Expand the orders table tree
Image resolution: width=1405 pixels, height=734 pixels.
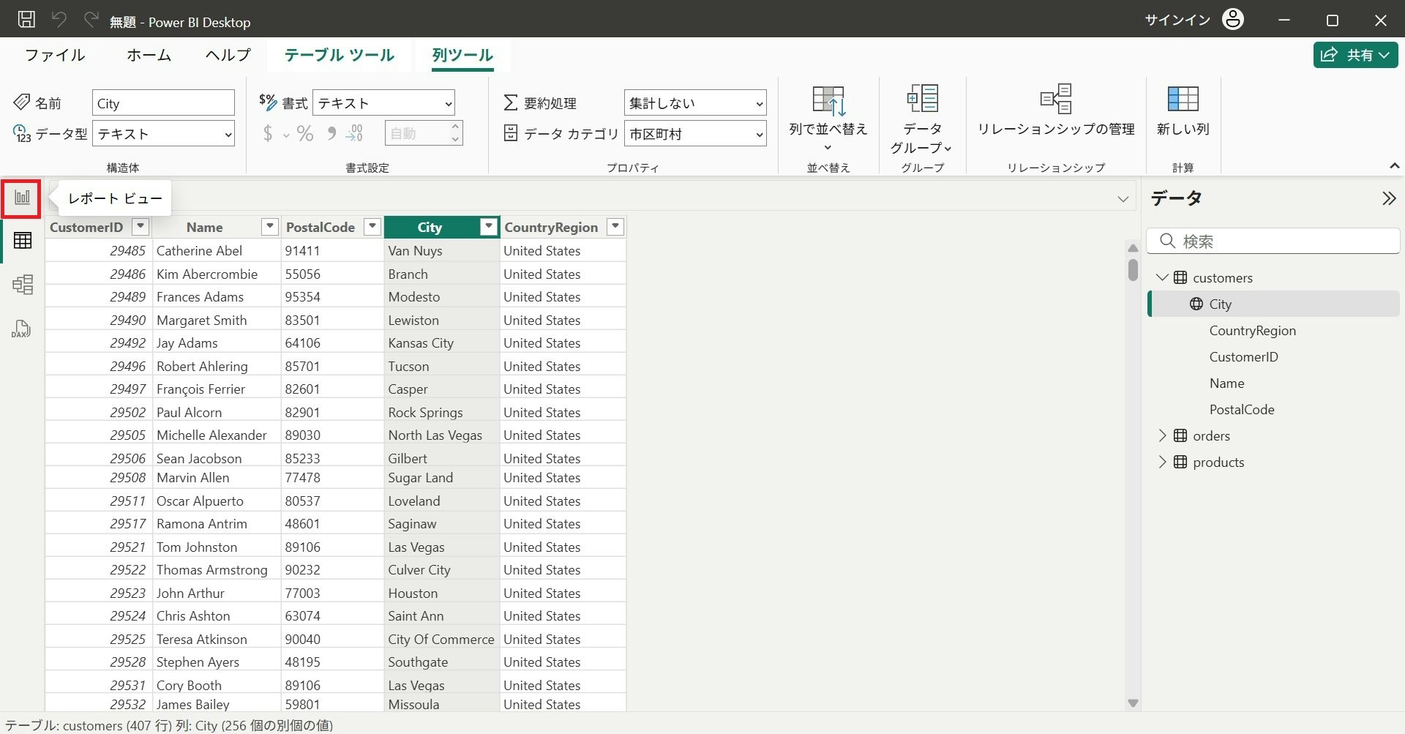1162,435
